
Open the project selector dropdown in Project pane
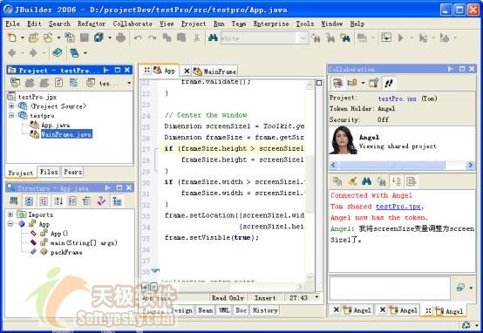tap(129, 83)
